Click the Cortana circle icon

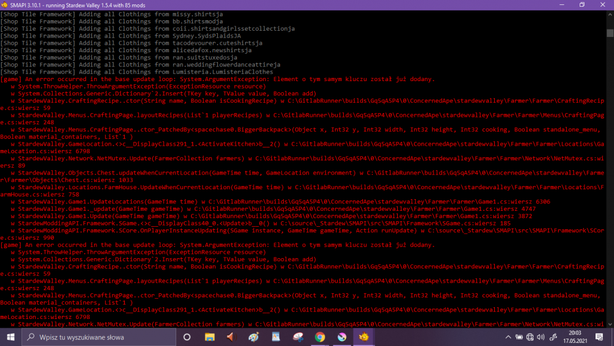click(x=187, y=337)
